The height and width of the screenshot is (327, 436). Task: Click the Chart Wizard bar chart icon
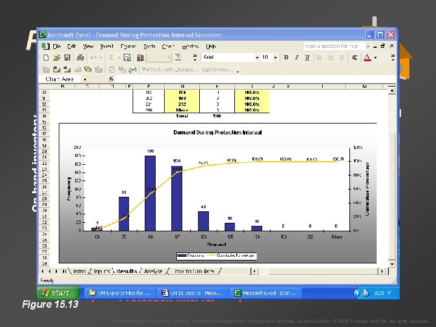click(140, 58)
